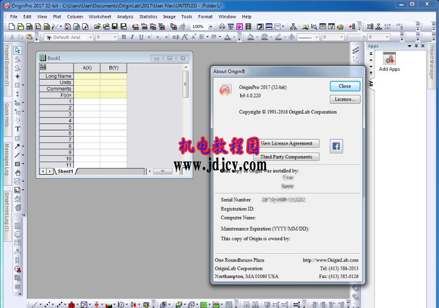This screenshot has height=308, width=439.
Task: Click the Open file folder icon
Action: pyautogui.click(x=97, y=27)
